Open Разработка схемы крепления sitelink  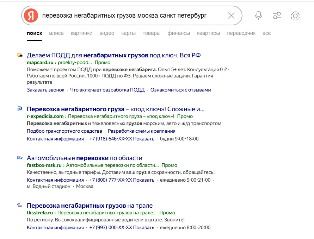pos(142,131)
